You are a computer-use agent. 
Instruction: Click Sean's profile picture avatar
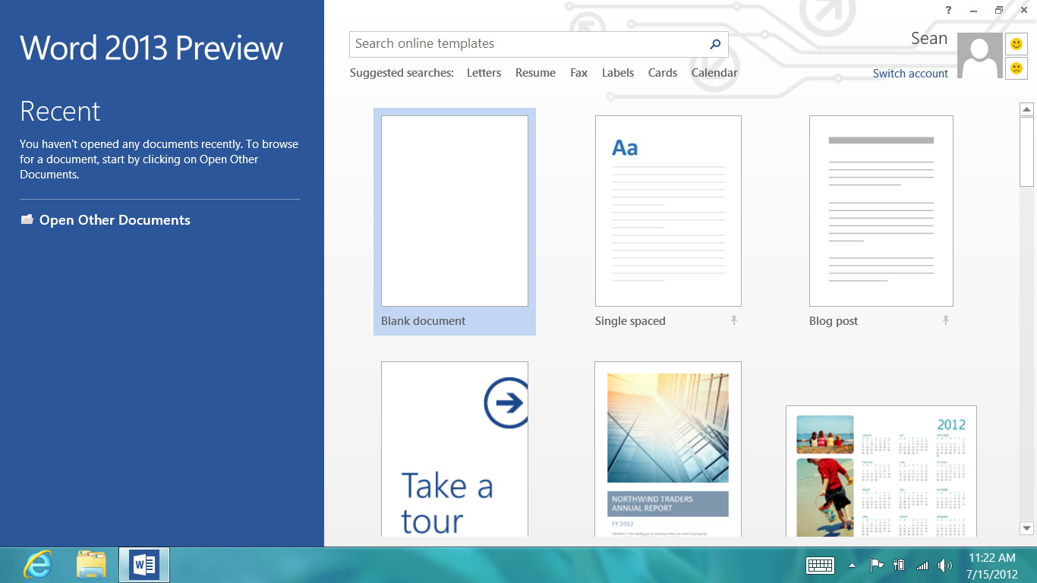pos(979,55)
